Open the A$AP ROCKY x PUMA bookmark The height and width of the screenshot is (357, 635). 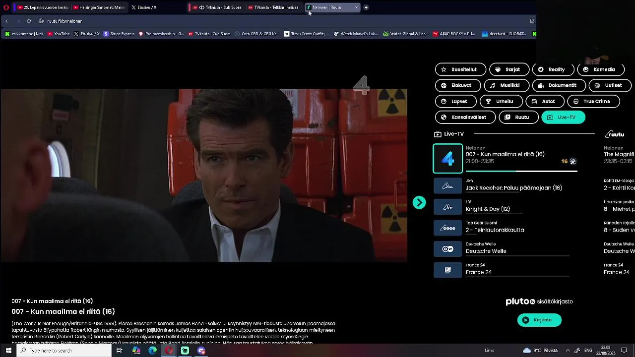point(454,34)
